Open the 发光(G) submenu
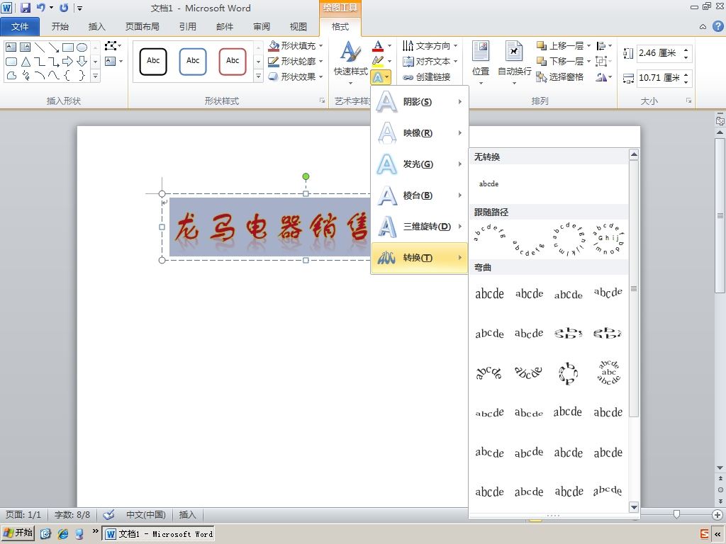Viewport: 726px width, 544px height. (420, 164)
